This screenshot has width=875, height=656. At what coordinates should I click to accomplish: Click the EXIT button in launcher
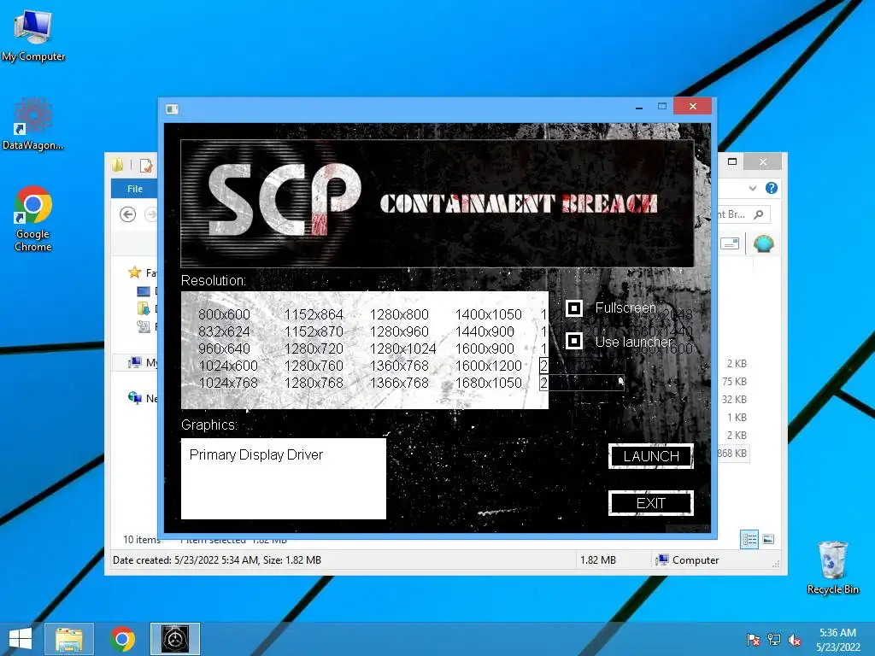coord(650,503)
